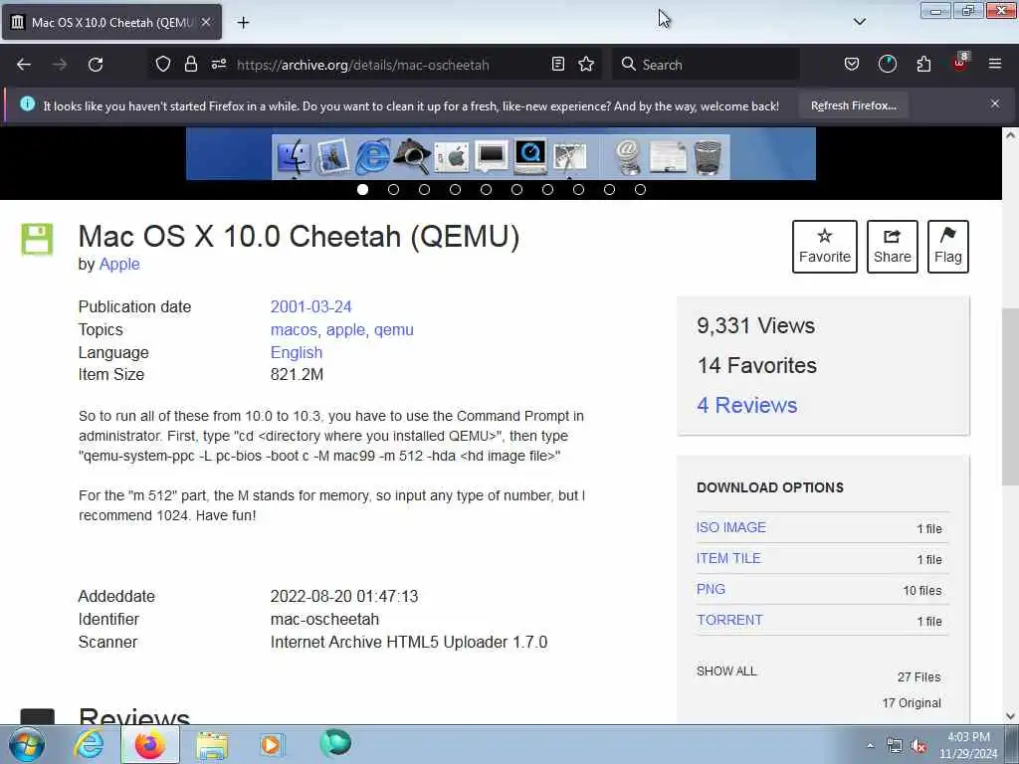
Task: Bookmark this page with star icon
Action: click(x=586, y=65)
